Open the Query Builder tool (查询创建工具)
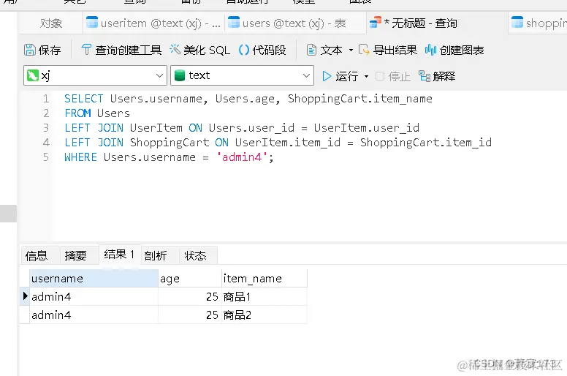 pos(121,50)
